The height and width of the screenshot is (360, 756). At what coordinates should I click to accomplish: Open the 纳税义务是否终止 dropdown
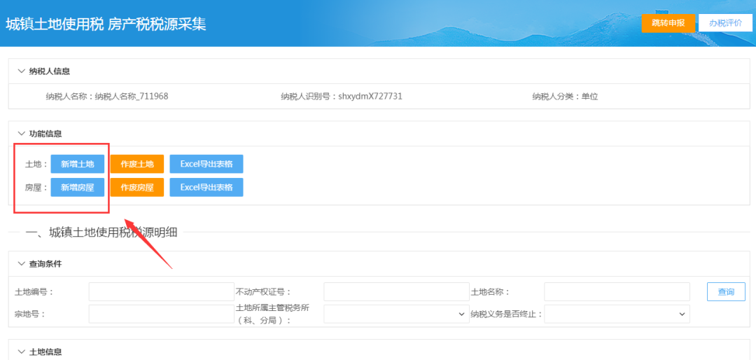[617, 314]
